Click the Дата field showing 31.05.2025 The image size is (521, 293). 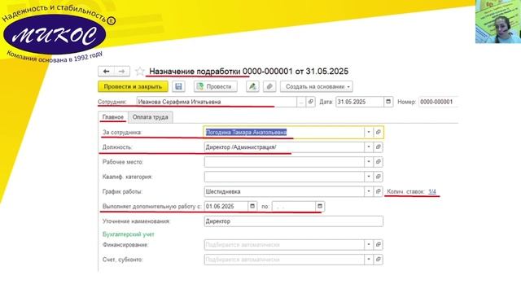pos(360,102)
